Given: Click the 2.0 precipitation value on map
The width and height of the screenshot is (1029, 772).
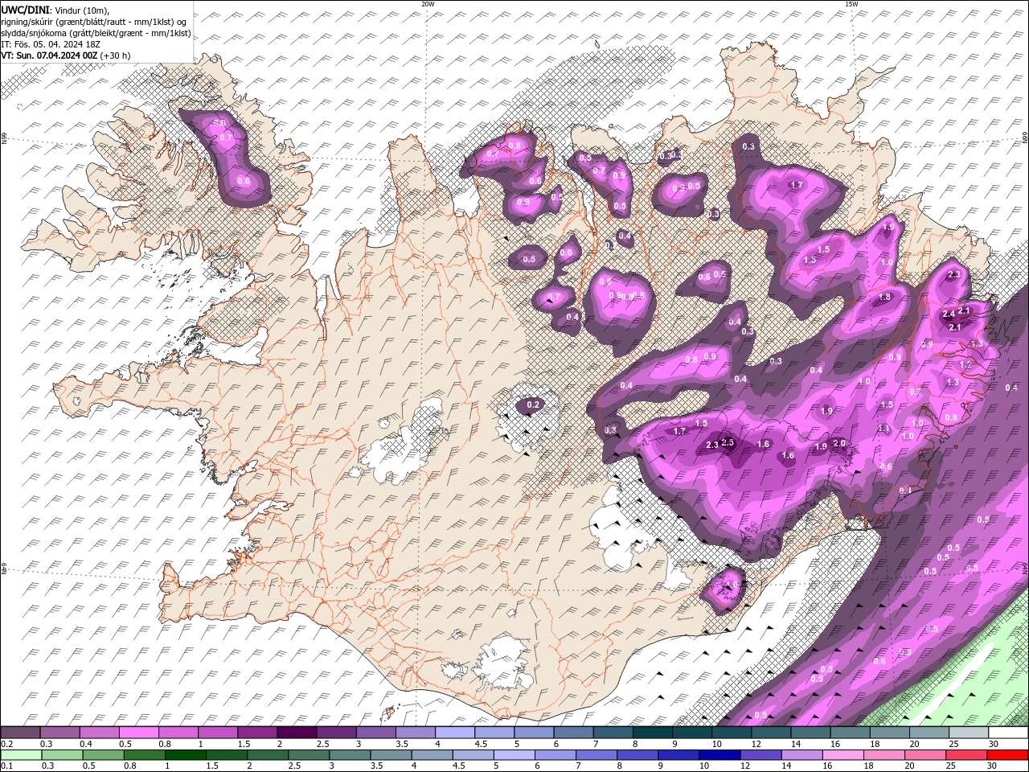Looking at the screenshot, I should pos(839,444).
